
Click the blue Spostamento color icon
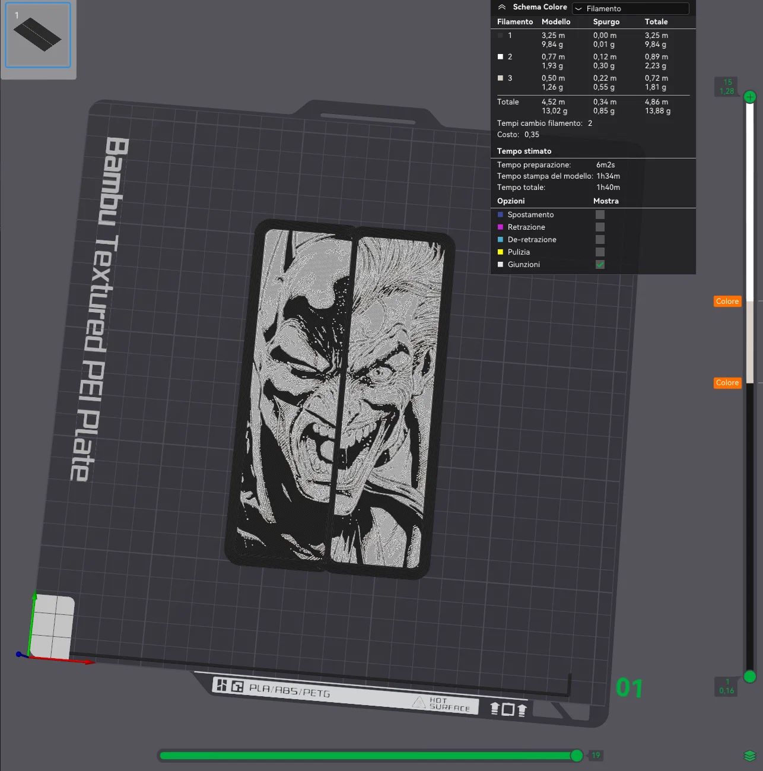[x=500, y=215]
